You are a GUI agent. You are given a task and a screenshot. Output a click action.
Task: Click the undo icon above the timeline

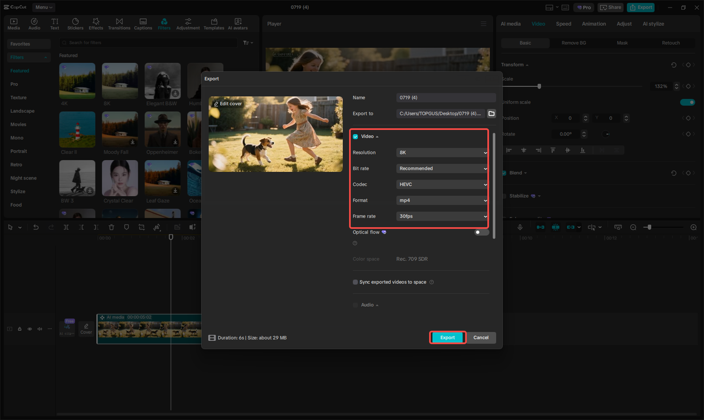tap(36, 227)
